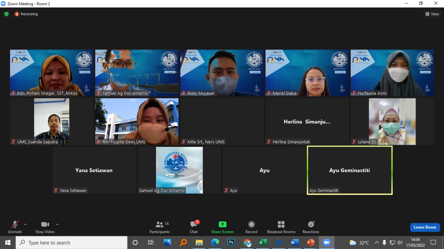Click the Leave Room button

point(425,227)
